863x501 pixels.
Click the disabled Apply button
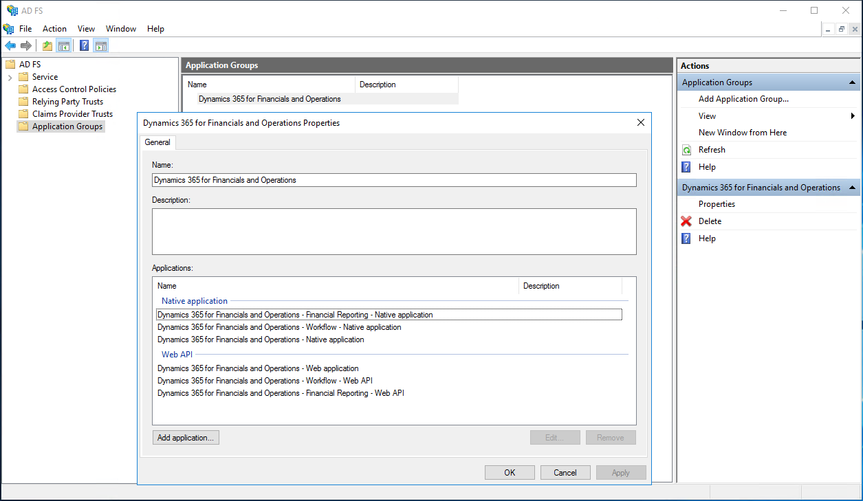[621, 473]
